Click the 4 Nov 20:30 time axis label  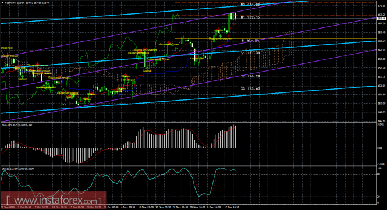coord(127,207)
